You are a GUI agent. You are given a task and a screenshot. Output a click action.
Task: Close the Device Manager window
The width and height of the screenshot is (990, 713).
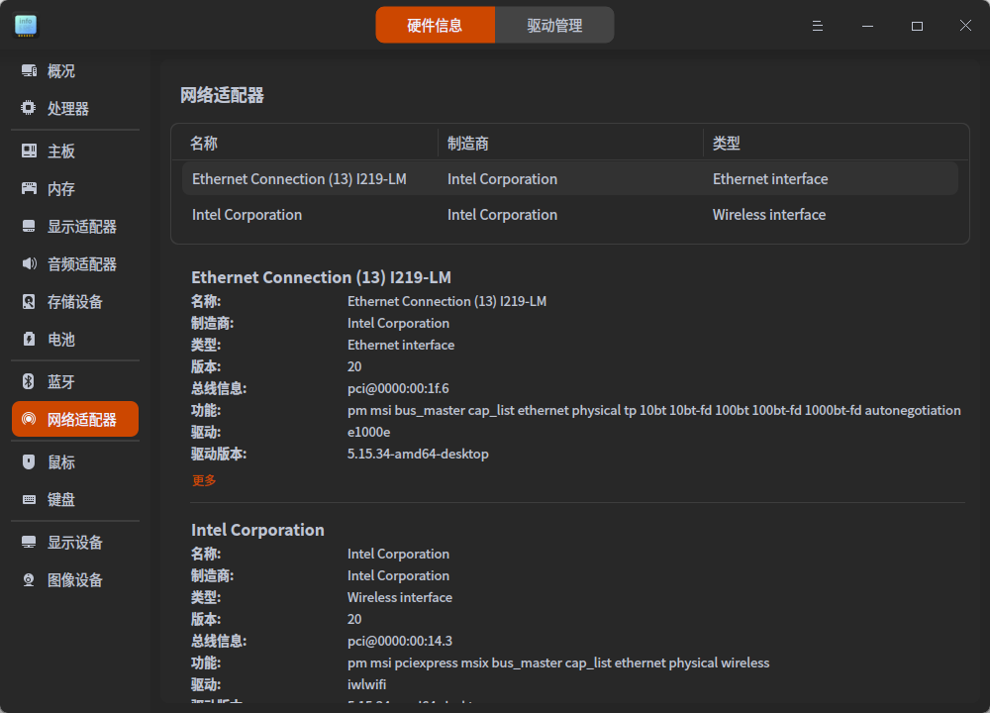coord(965,26)
